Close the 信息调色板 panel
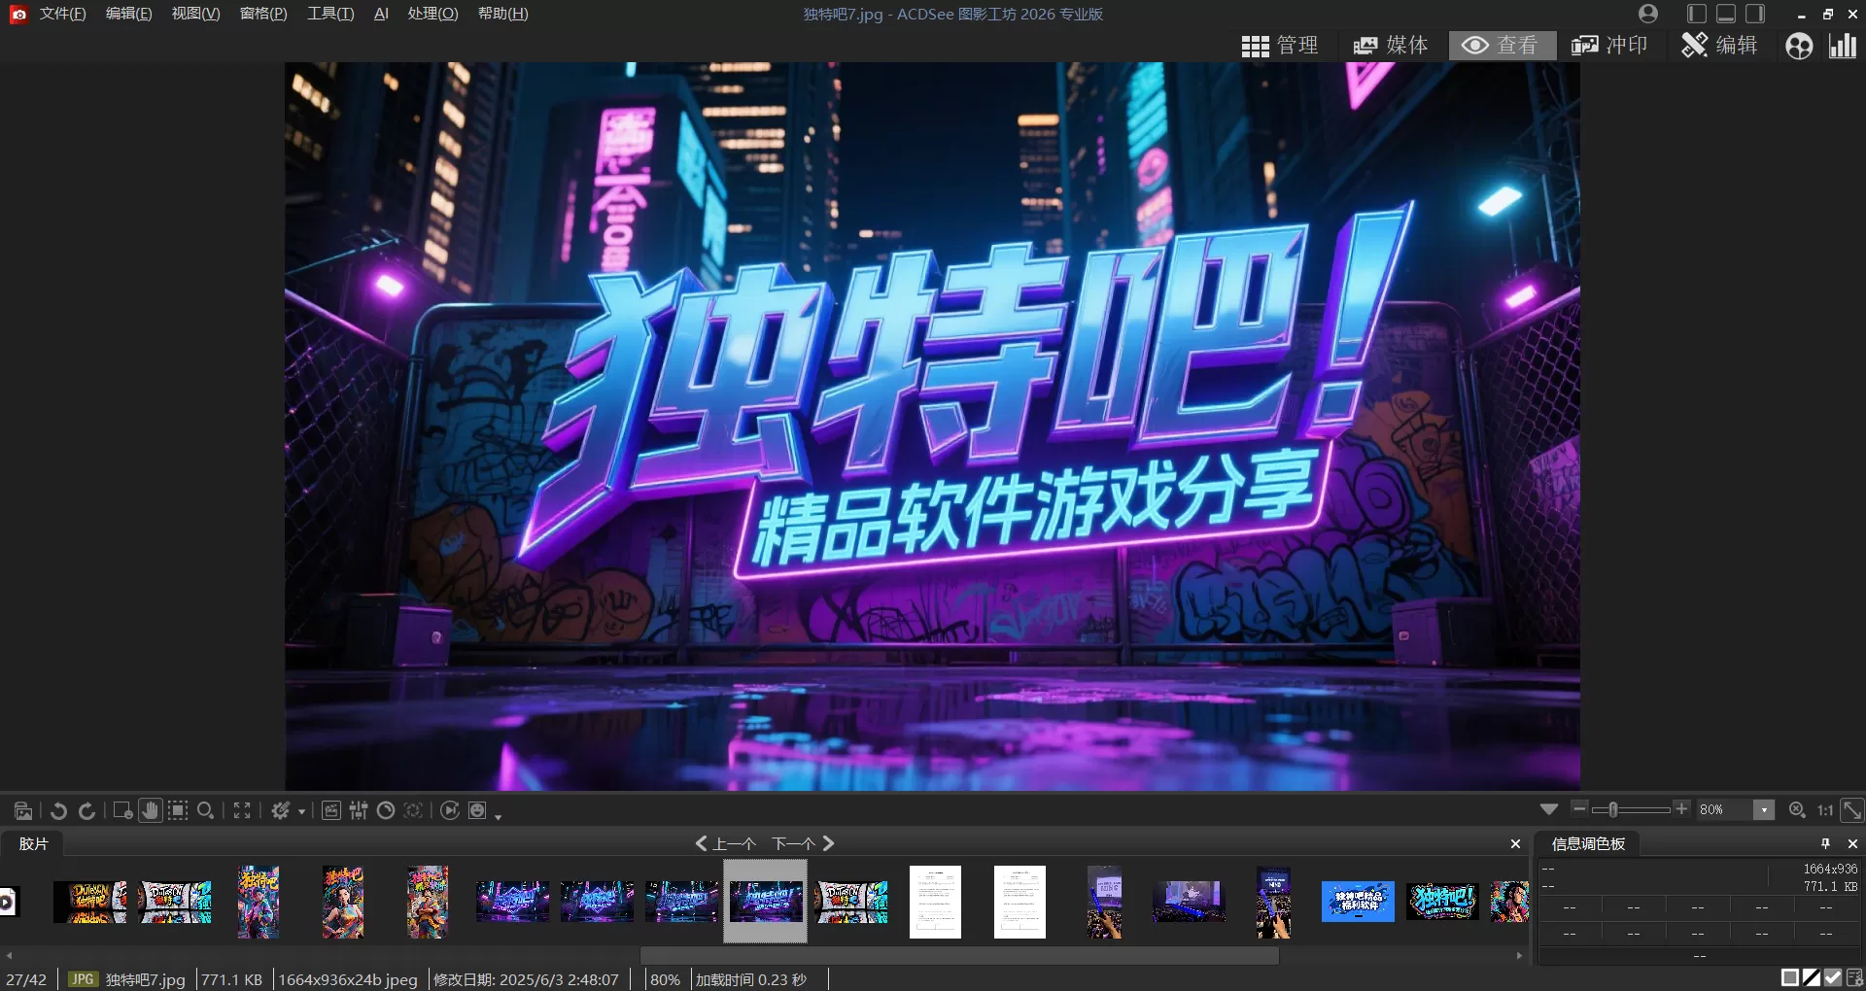 coord(1852,843)
